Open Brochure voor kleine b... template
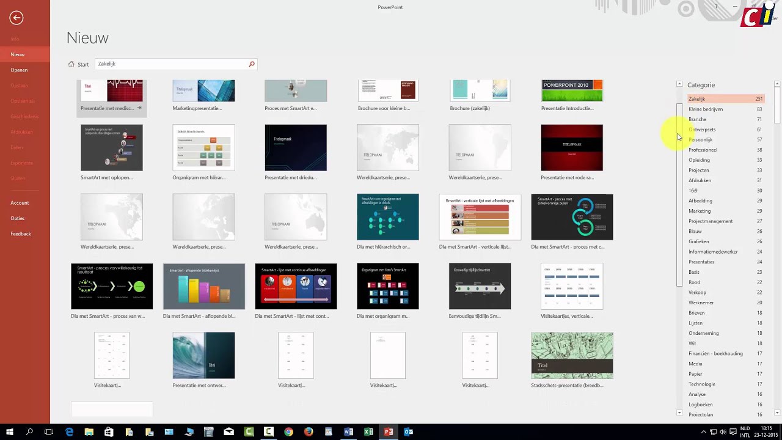 click(x=388, y=96)
